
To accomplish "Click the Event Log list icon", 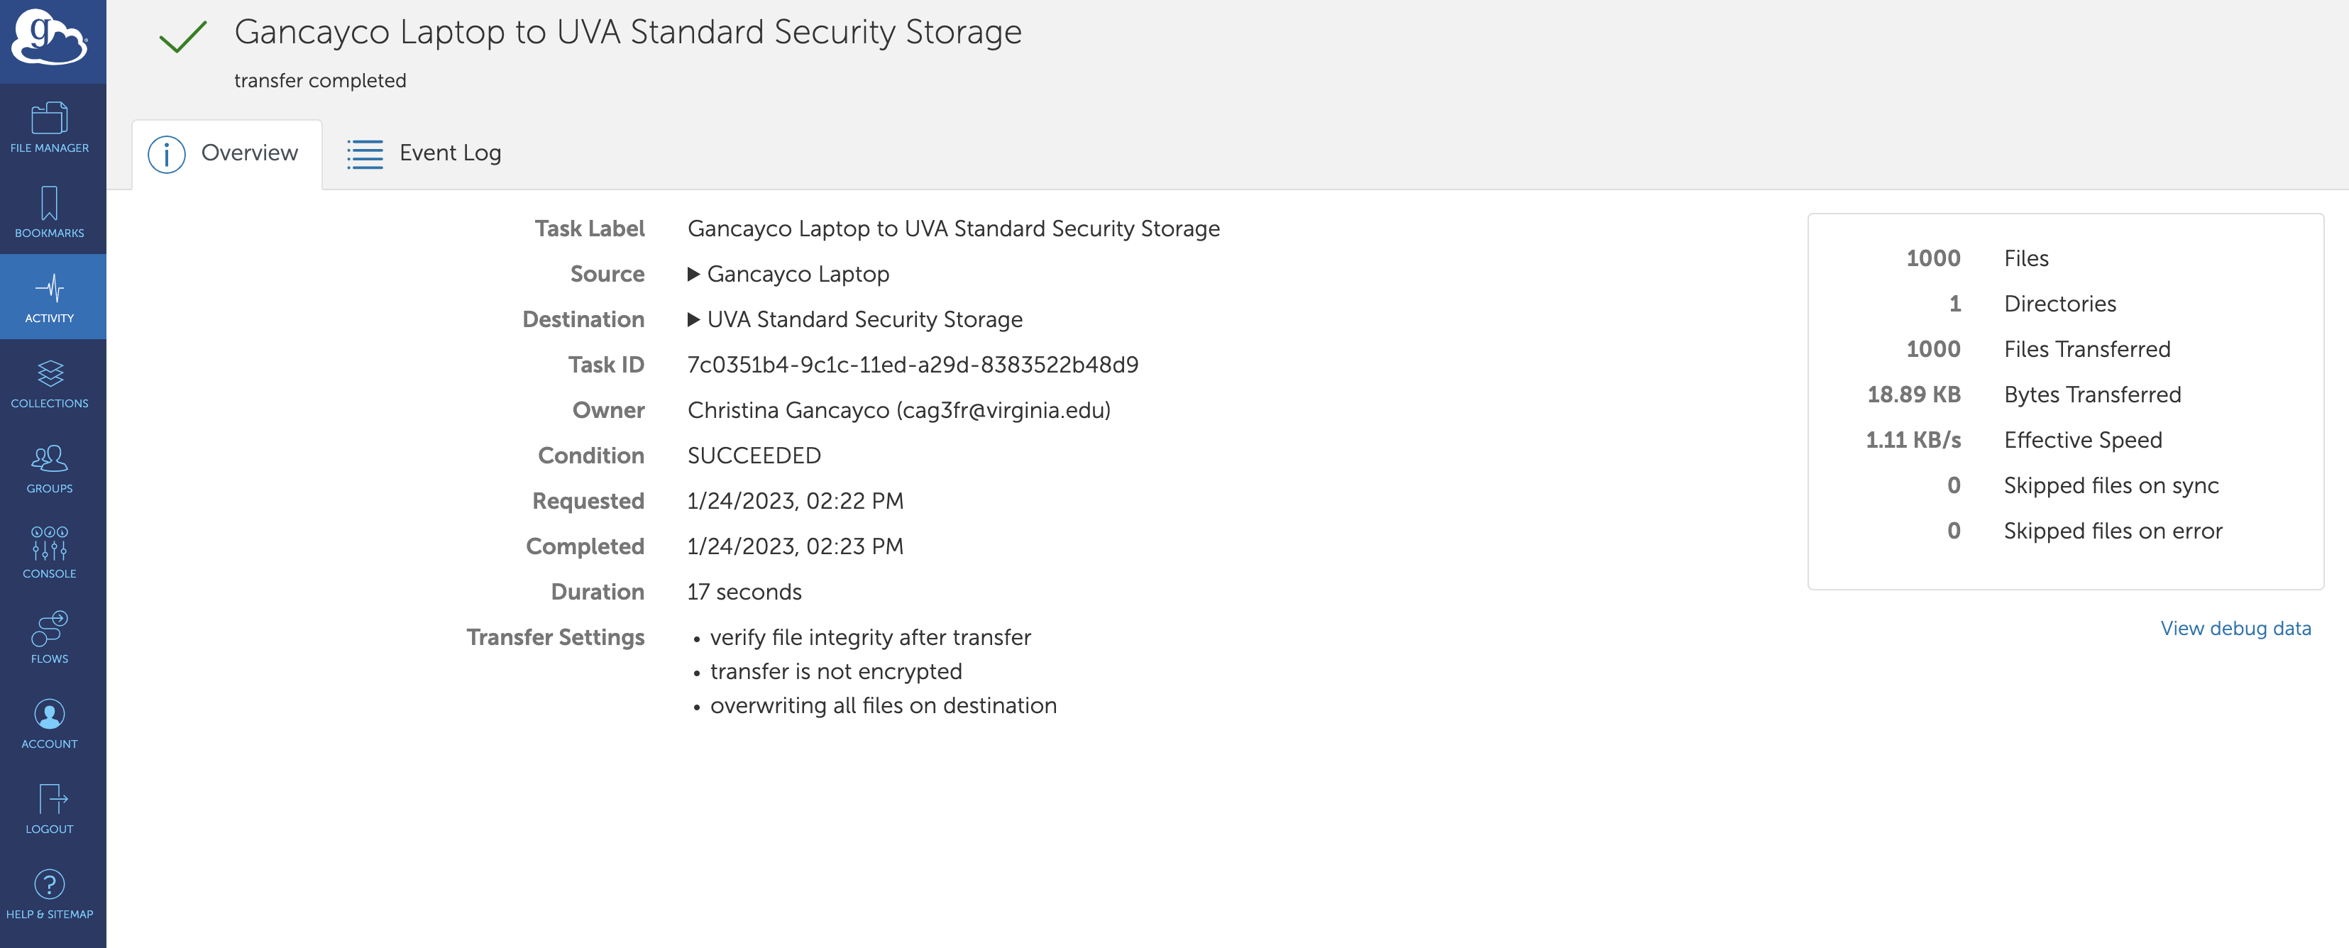I will pyautogui.click(x=365, y=154).
